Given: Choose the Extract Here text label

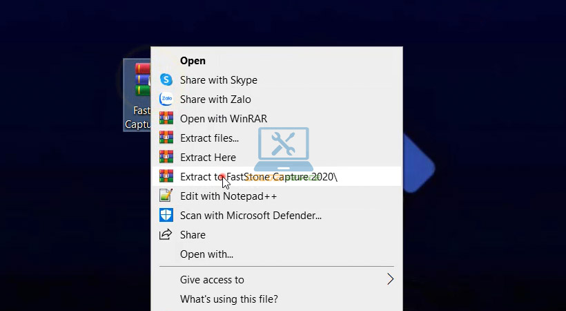Looking at the screenshot, I should click(x=208, y=158).
